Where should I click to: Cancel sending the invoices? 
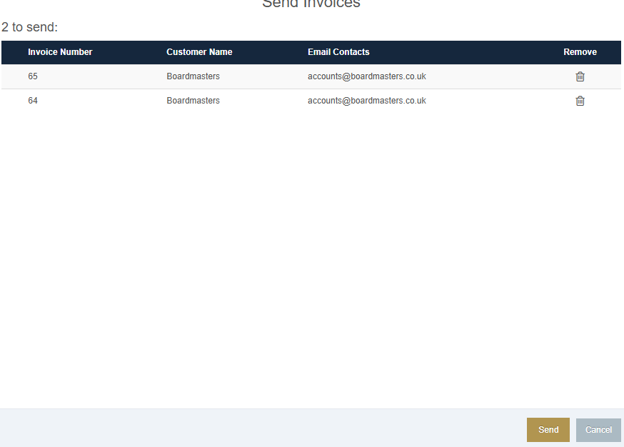tap(598, 430)
